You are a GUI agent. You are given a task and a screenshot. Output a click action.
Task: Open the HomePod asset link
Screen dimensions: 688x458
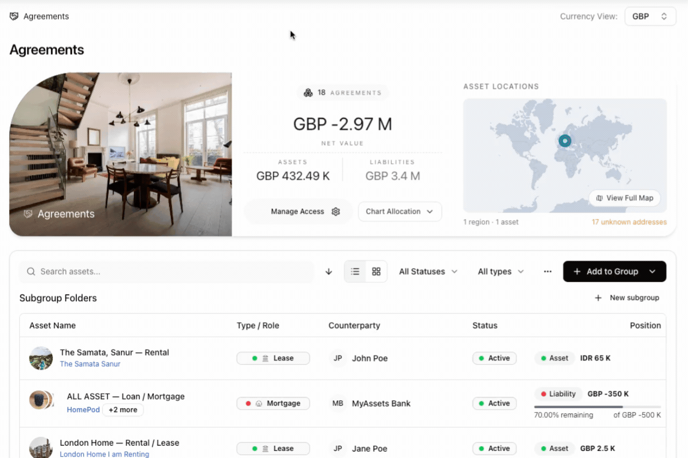coord(83,410)
